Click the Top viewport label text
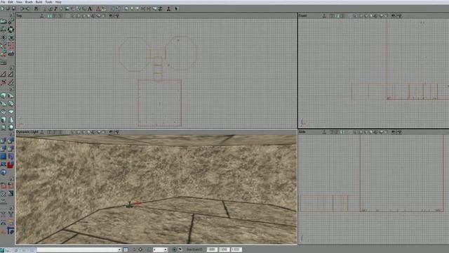The height and width of the screenshot is (253, 449). [x=19, y=15]
